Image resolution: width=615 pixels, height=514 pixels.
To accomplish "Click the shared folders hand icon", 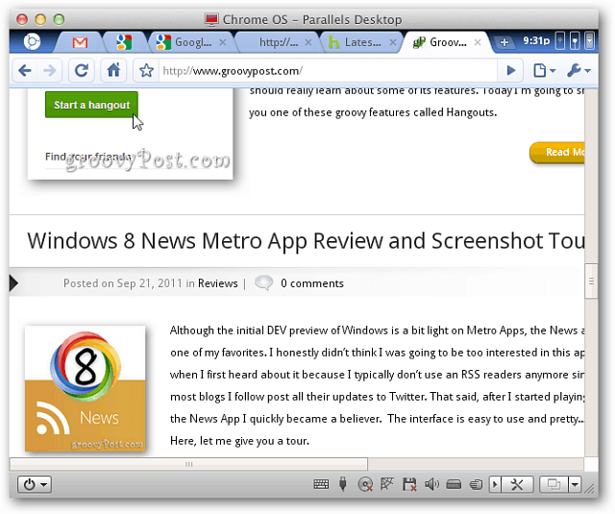I will coord(476,485).
